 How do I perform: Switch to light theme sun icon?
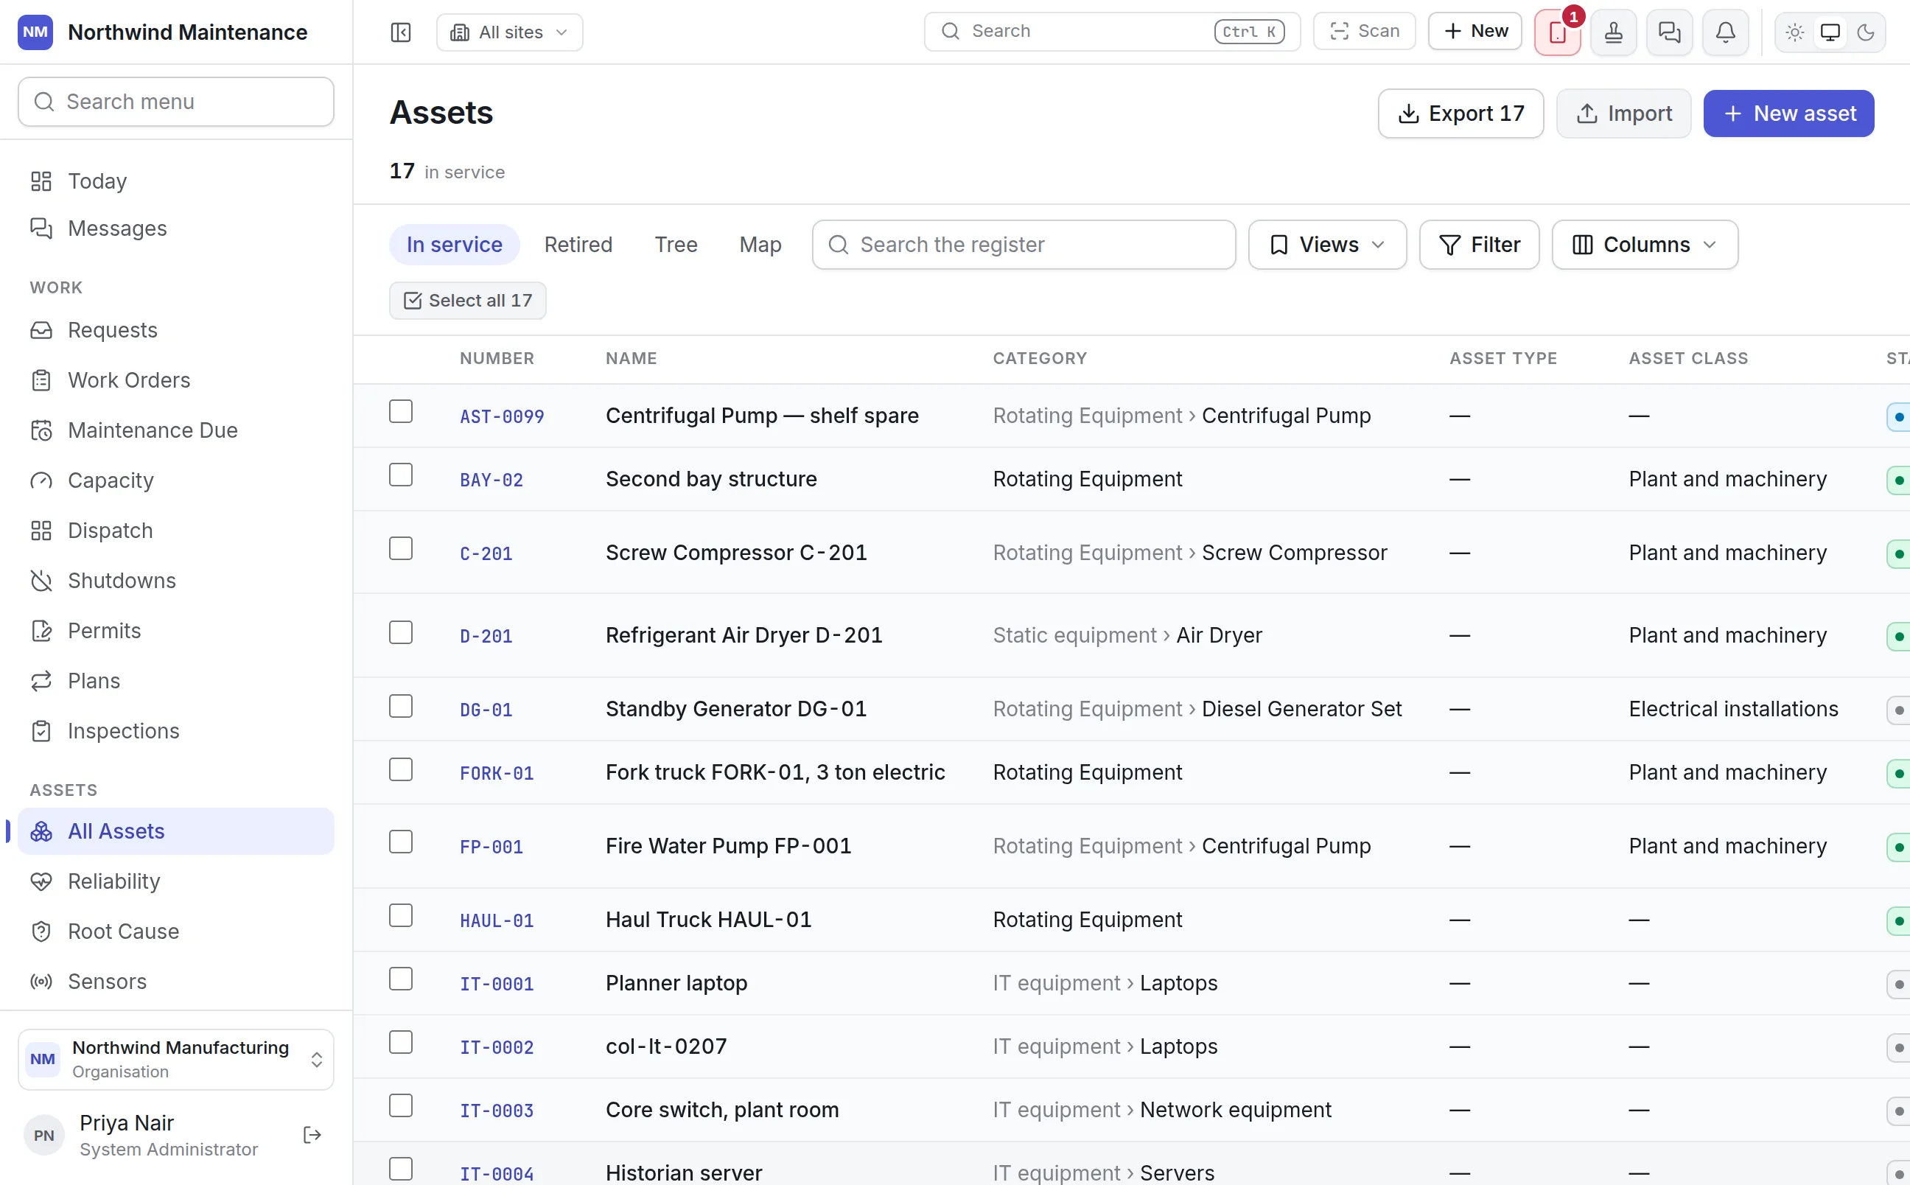(x=1795, y=32)
